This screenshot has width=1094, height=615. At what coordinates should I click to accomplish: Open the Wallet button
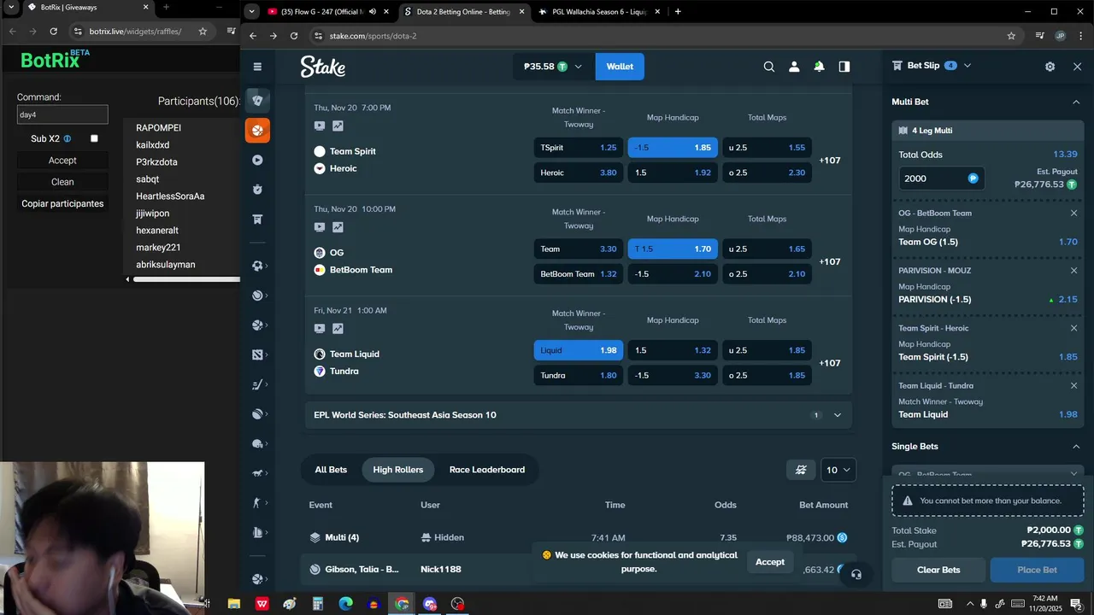tap(620, 67)
